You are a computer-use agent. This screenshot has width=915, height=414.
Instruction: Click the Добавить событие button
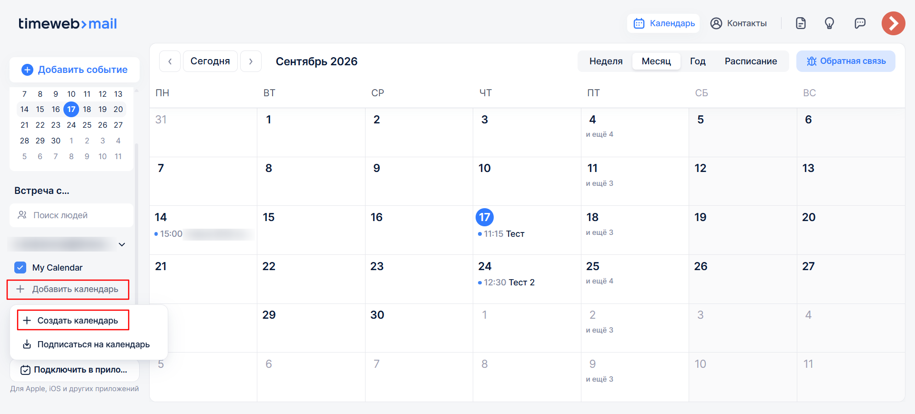(x=75, y=70)
